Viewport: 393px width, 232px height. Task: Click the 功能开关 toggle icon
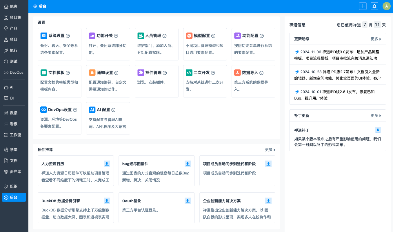coord(92,36)
